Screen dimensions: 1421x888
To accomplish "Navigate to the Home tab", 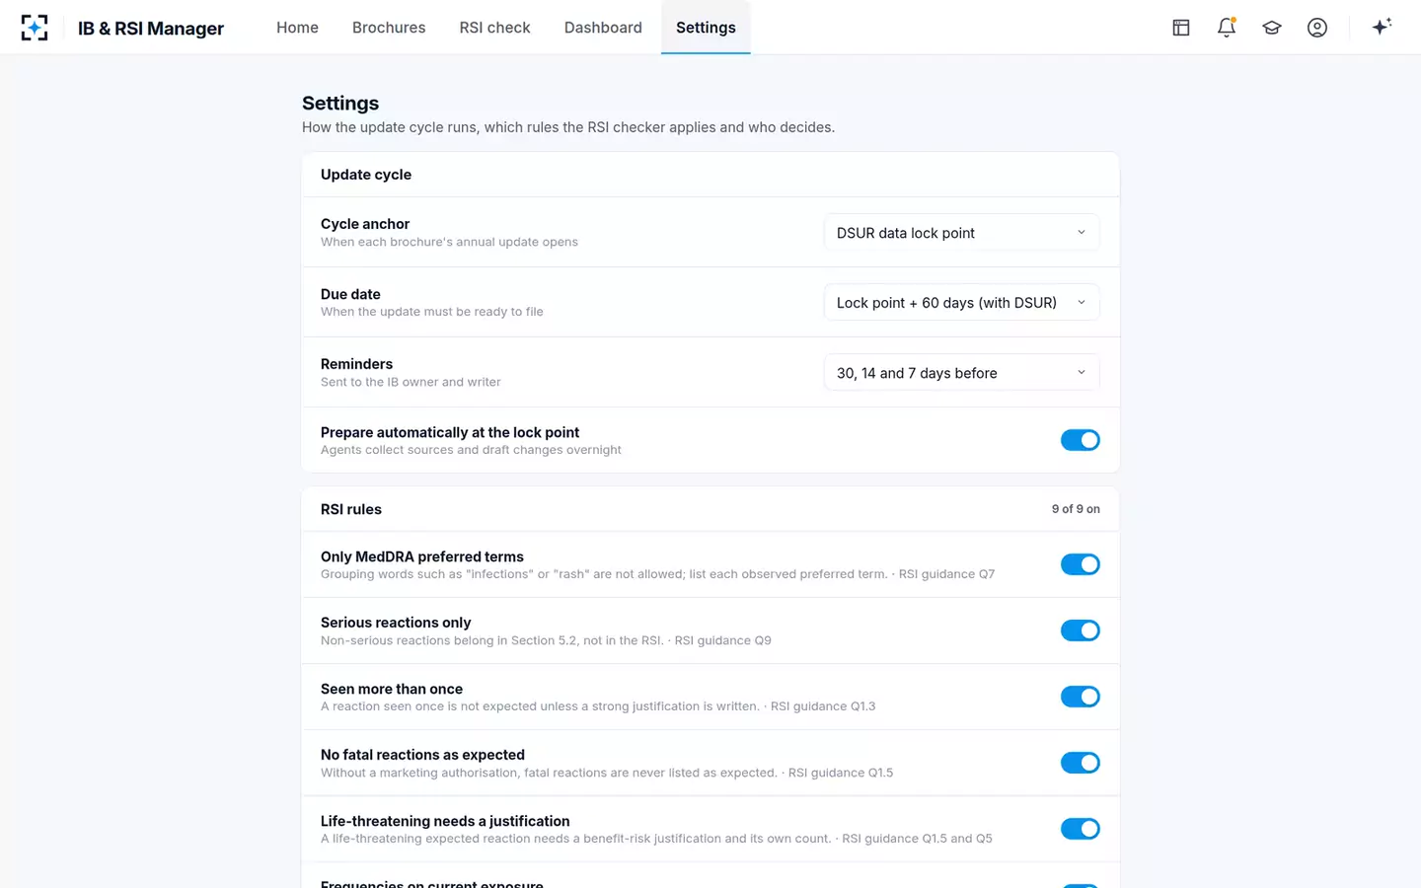I will (297, 28).
